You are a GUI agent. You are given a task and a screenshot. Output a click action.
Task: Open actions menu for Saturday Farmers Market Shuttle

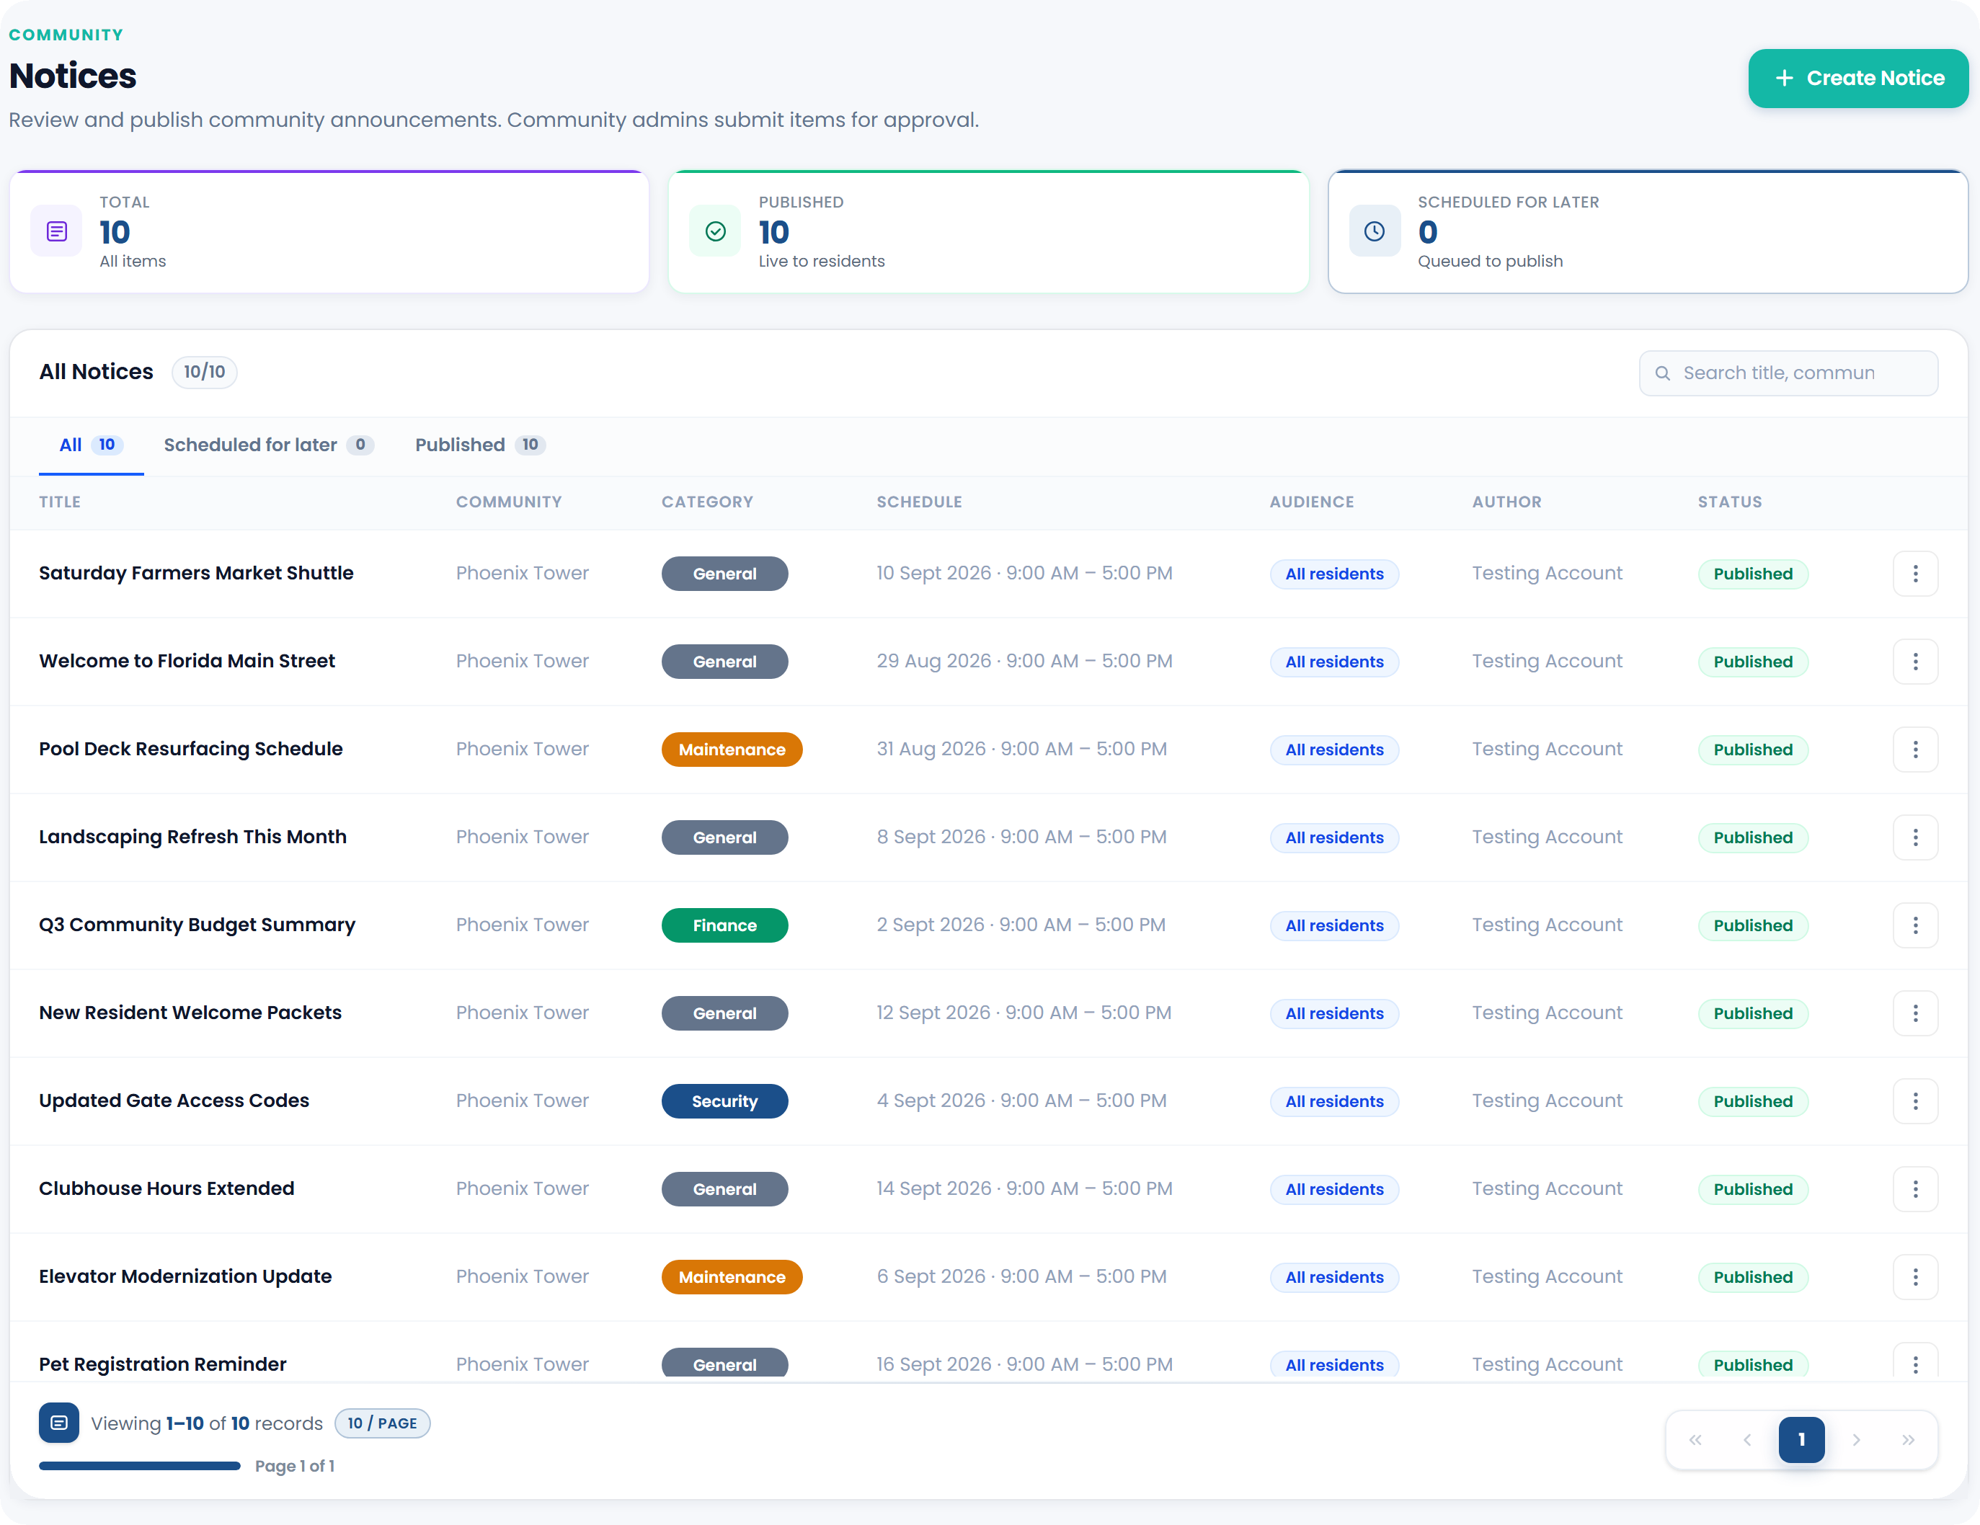click(x=1914, y=574)
